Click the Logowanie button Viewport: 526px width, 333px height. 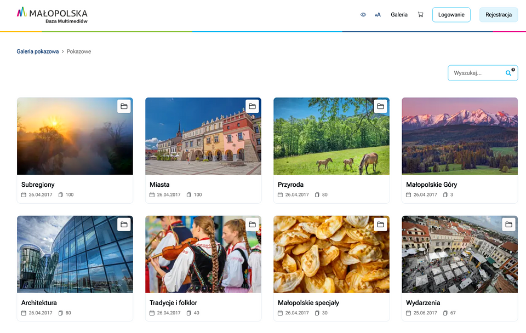click(451, 15)
